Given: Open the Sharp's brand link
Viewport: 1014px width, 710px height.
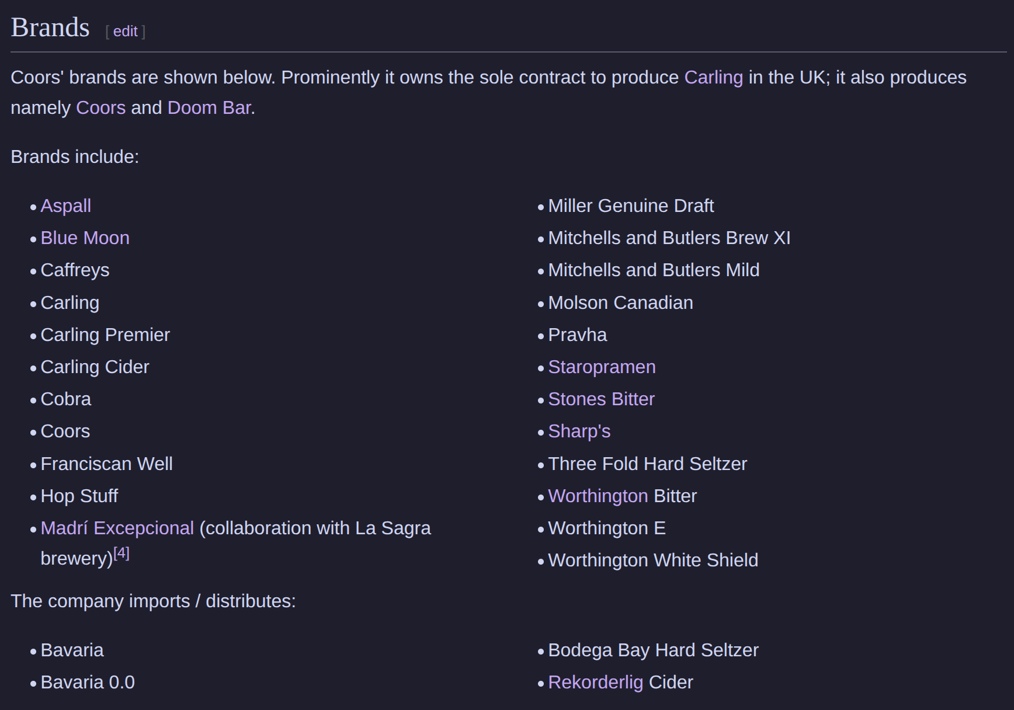Looking at the screenshot, I should [579, 431].
